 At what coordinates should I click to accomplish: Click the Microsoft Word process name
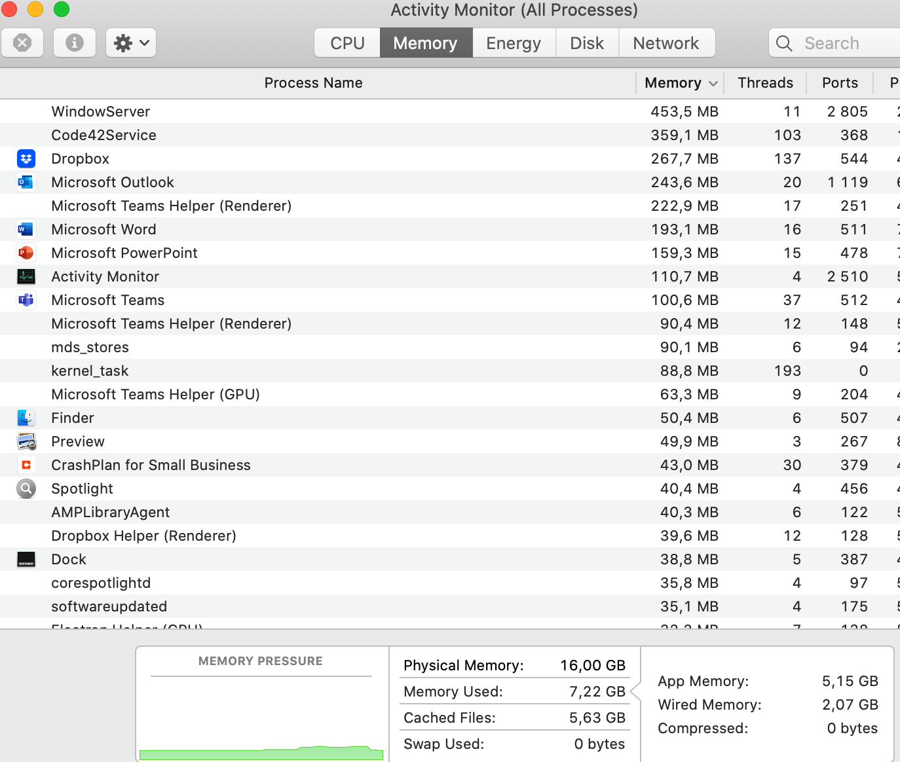coord(104,229)
